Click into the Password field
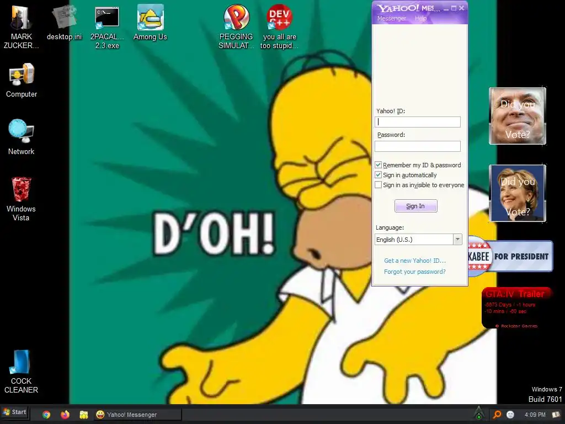Screen dimensions: 565x424 click(x=418, y=146)
